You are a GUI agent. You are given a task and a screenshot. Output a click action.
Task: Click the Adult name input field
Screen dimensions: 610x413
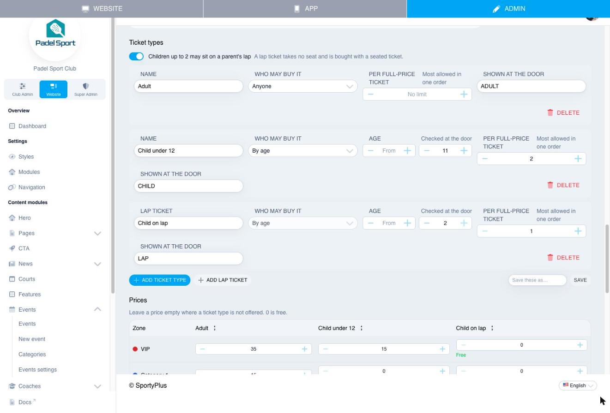point(188,86)
